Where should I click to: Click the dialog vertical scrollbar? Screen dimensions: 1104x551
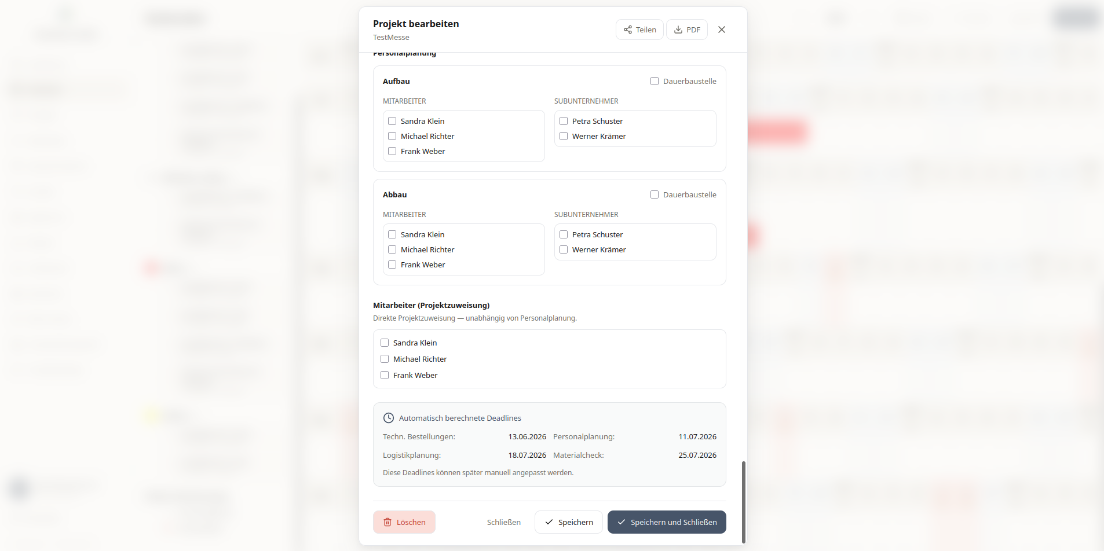[744, 502]
